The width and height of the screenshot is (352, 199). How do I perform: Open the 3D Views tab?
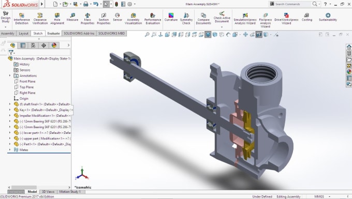[48, 192]
